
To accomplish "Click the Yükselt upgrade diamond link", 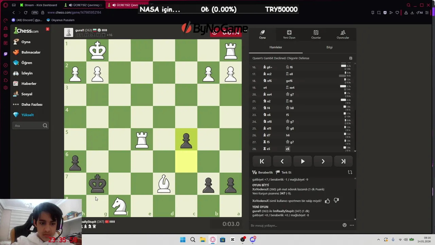I will coord(24,115).
